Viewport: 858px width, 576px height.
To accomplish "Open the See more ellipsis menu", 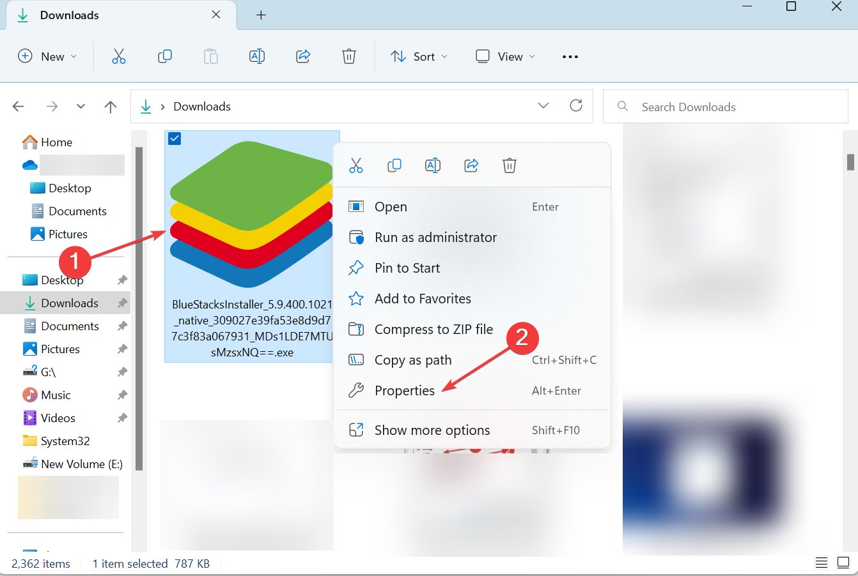I will 570,57.
